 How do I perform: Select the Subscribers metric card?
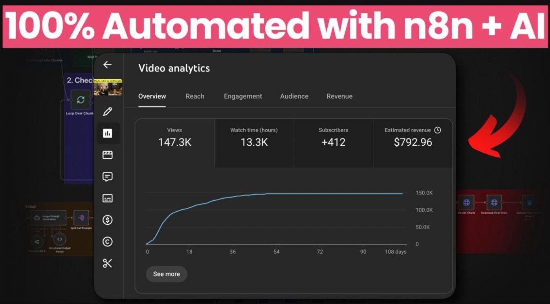(x=334, y=143)
